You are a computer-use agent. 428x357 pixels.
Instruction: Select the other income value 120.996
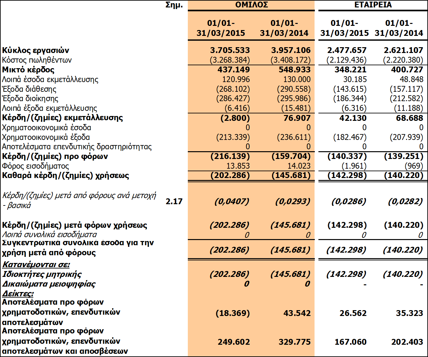[236, 79]
